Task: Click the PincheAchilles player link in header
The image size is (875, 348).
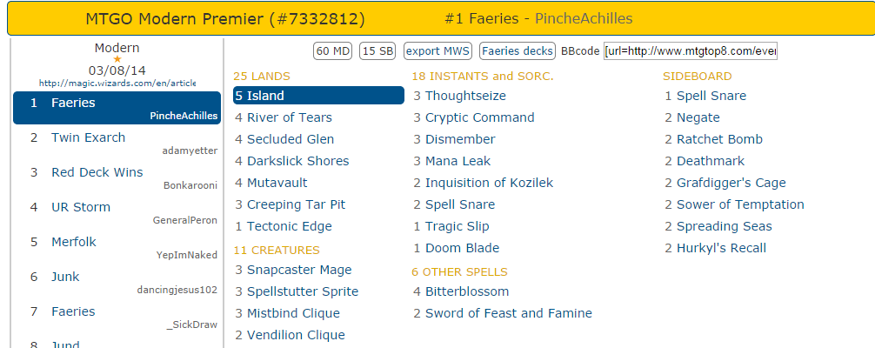Action: pos(584,18)
